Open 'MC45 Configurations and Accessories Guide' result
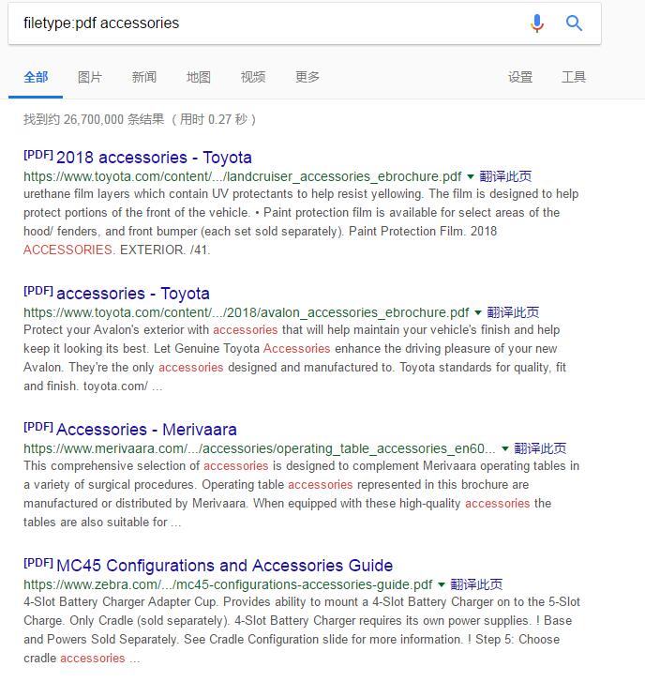645x682 pixels. click(x=225, y=566)
